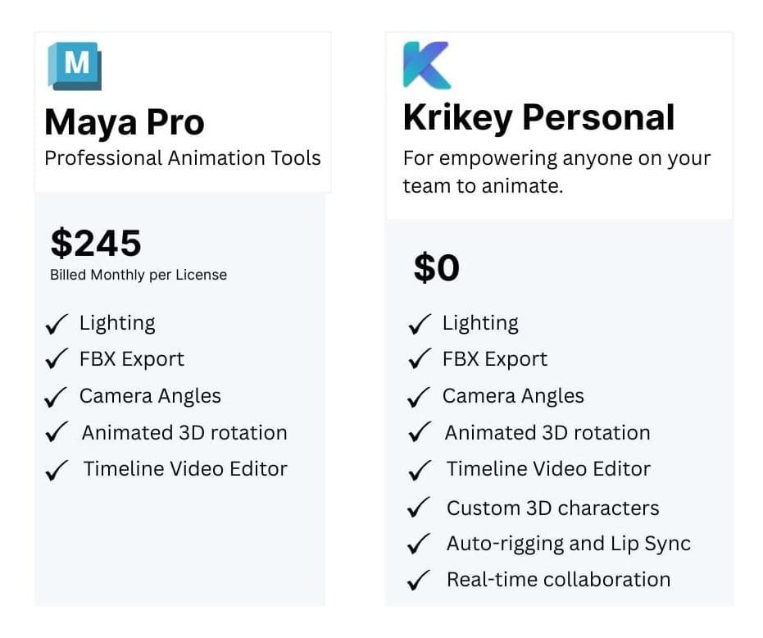Click the checkmark next to Krikey's Timeline Video Editor
763x638 pixels.
419,471
